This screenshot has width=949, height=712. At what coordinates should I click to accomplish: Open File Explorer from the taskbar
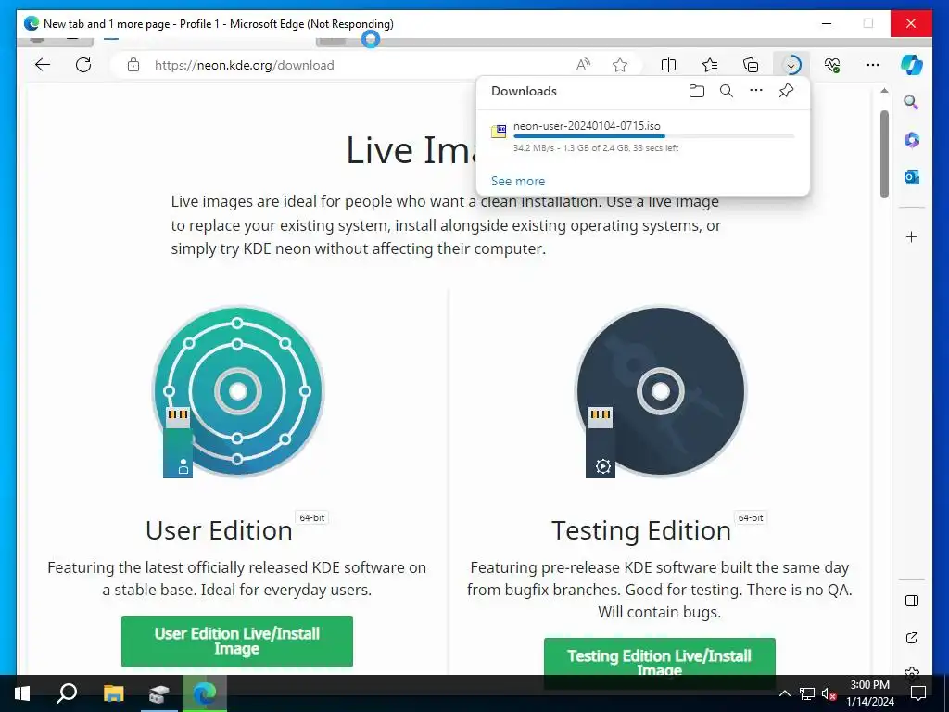[x=113, y=693]
